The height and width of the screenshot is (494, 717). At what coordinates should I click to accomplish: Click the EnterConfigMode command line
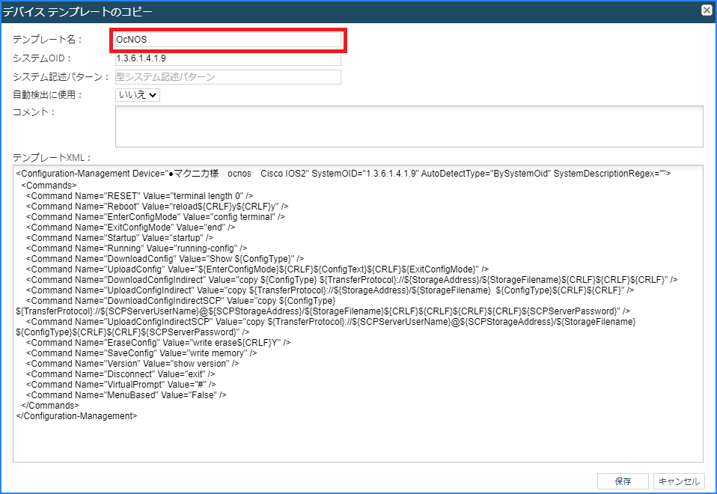156,217
